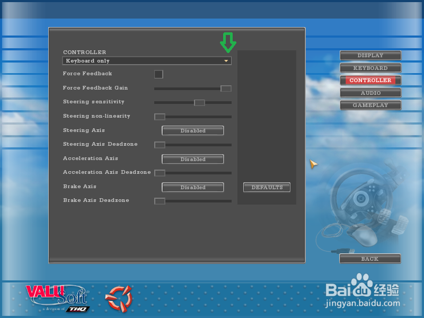Click the Steering Axis Deadzone slider handle
This screenshot has height=318, width=424.
pos(160,145)
